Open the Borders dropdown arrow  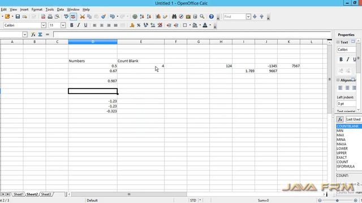[x=190, y=25]
